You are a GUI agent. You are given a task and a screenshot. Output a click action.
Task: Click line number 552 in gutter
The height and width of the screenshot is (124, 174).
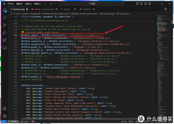[16, 35]
